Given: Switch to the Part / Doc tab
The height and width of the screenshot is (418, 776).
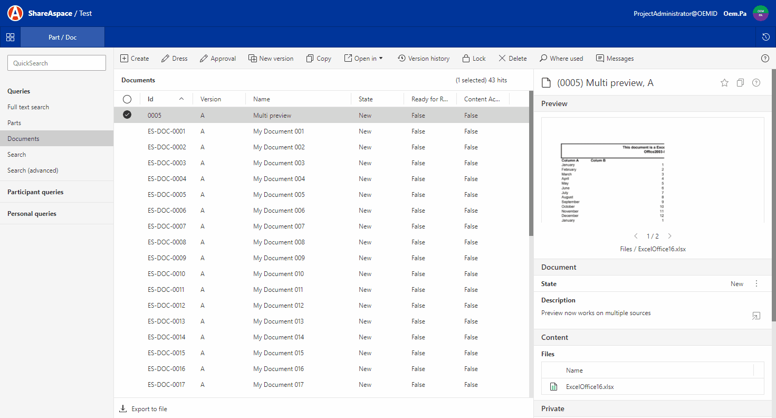Looking at the screenshot, I should pyautogui.click(x=62, y=37).
